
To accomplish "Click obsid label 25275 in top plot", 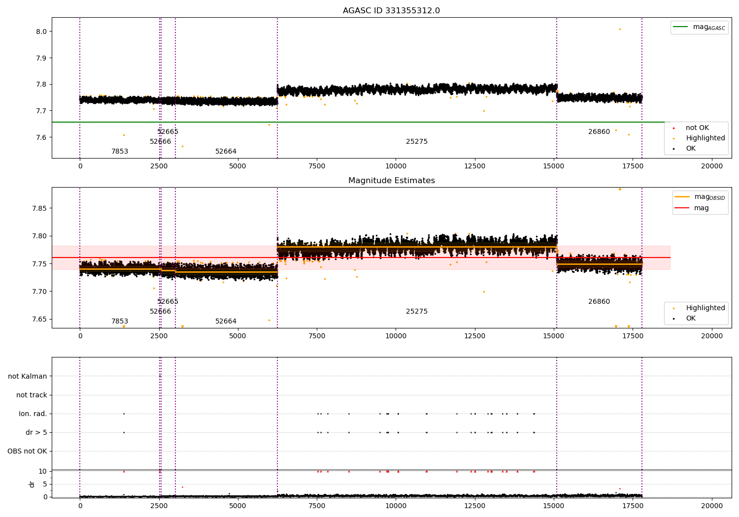I will (x=417, y=142).
